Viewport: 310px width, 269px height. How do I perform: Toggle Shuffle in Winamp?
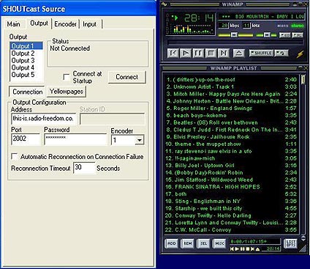(261, 53)
